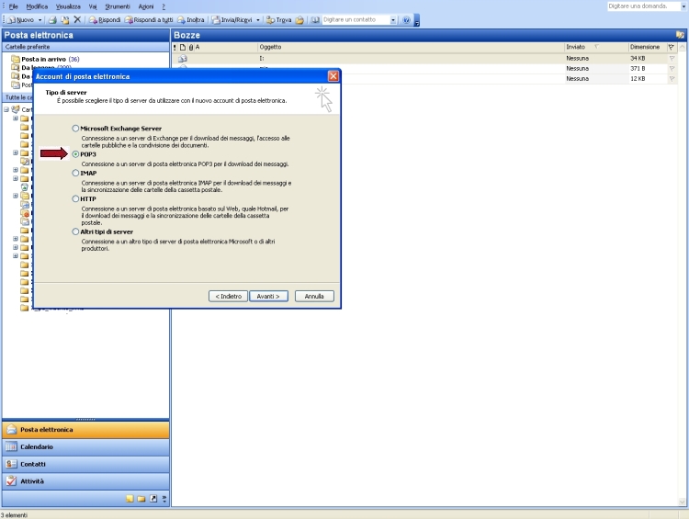The image size is (689, 519).
Task: Click the Trova find button
Action: tap(278, 20)
